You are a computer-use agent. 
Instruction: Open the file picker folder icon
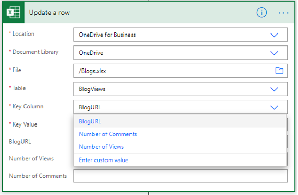[279, 71]
